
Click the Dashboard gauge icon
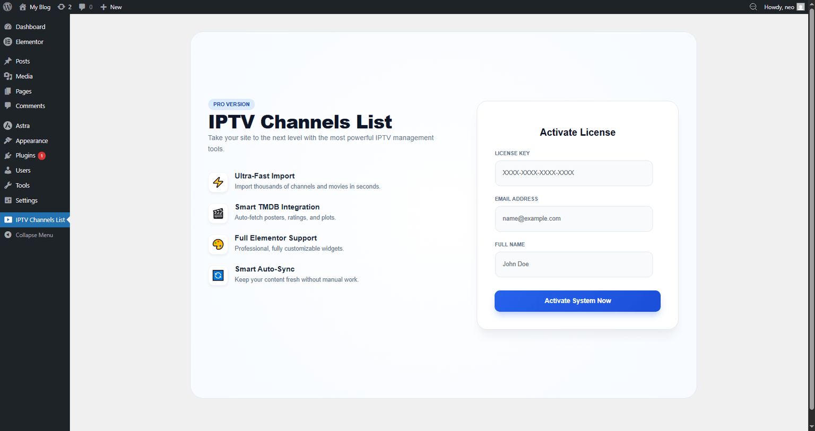pyautogui.click(x=8, y=27)
